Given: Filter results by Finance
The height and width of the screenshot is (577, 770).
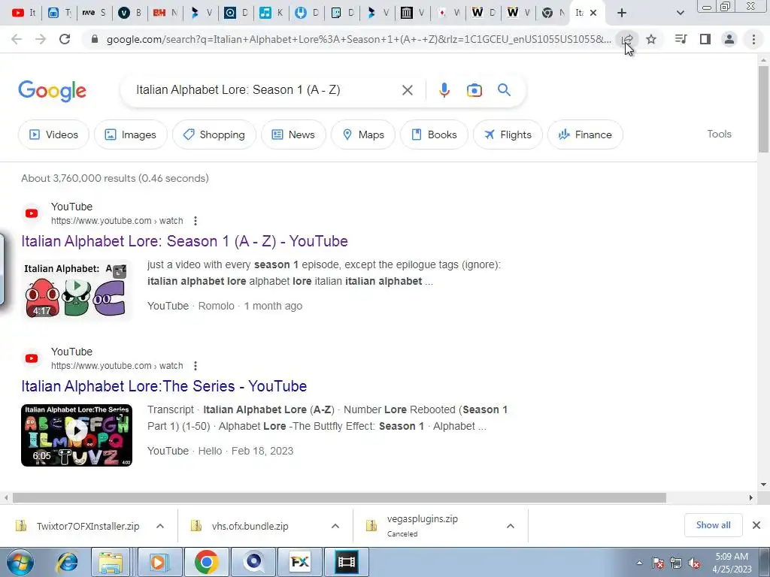Looking at the screenshot, I should click(x=585, y=134).
